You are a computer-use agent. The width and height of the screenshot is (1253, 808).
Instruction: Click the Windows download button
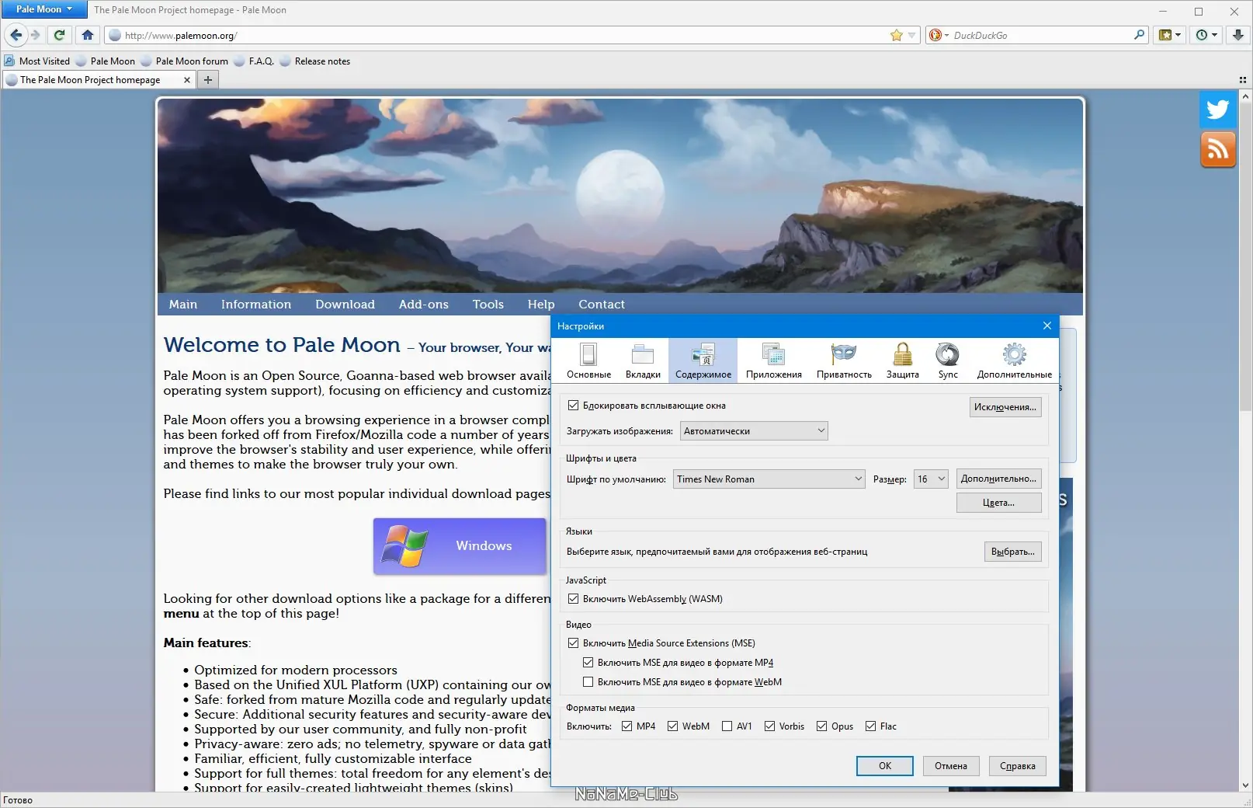click(460, 546)
